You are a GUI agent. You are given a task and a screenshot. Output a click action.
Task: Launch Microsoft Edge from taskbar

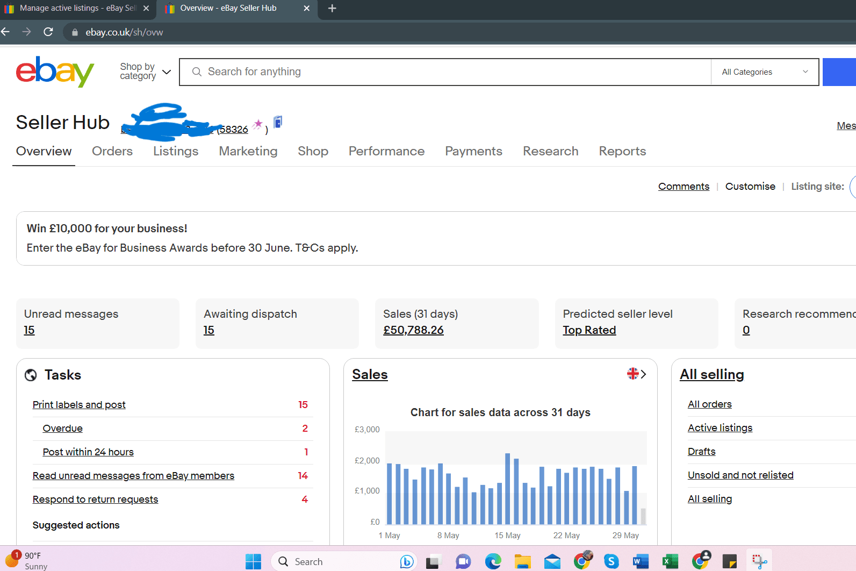493,561
